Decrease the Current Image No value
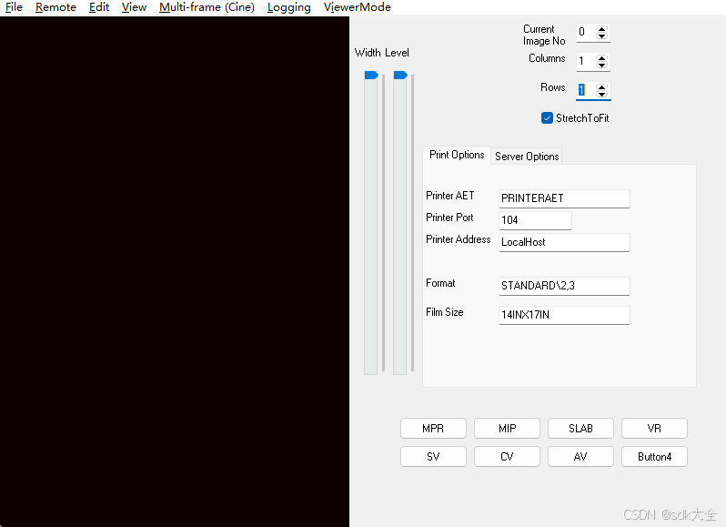Viewport: 726px width, 527px height. pos(601,36)
